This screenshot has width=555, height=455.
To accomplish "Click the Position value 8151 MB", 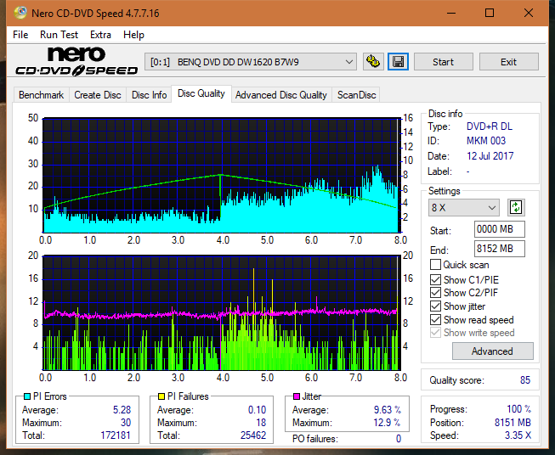I will (x=513, y=423).
